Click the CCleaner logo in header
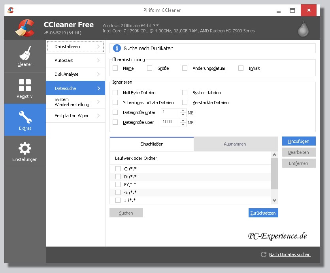 point(25,28)
